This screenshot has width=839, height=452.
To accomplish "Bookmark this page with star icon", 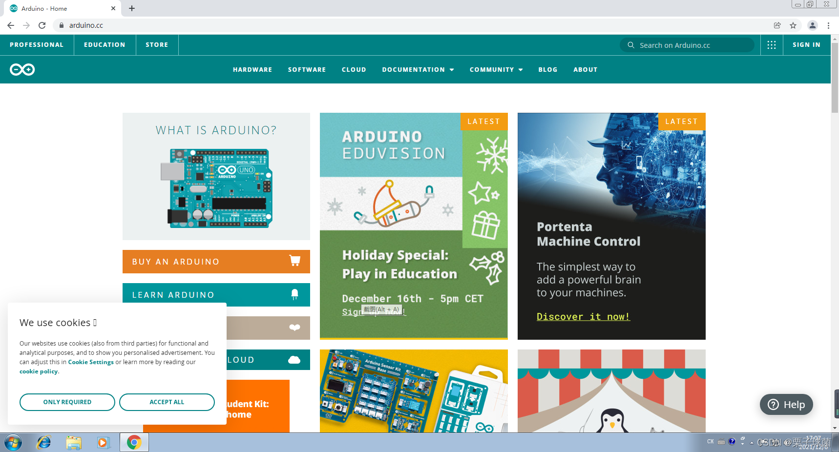I will [x=793, y=25].
